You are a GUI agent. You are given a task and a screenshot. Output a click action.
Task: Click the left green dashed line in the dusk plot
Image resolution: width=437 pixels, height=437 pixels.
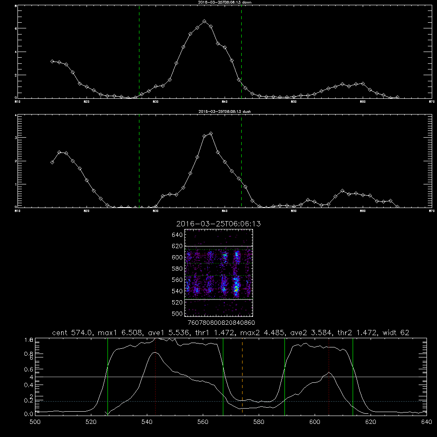pyautogui.click(x=139, y=161)
